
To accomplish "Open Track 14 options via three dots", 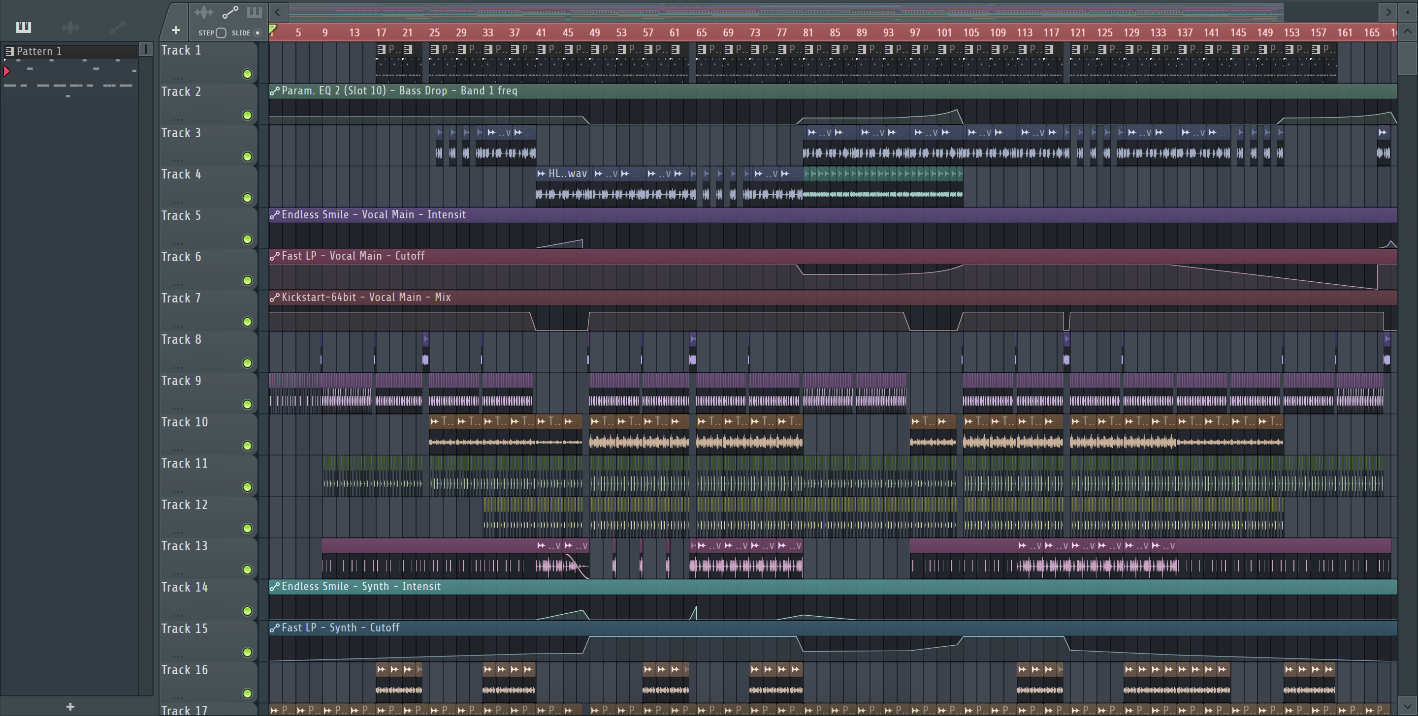I will (x=178, y=615).
